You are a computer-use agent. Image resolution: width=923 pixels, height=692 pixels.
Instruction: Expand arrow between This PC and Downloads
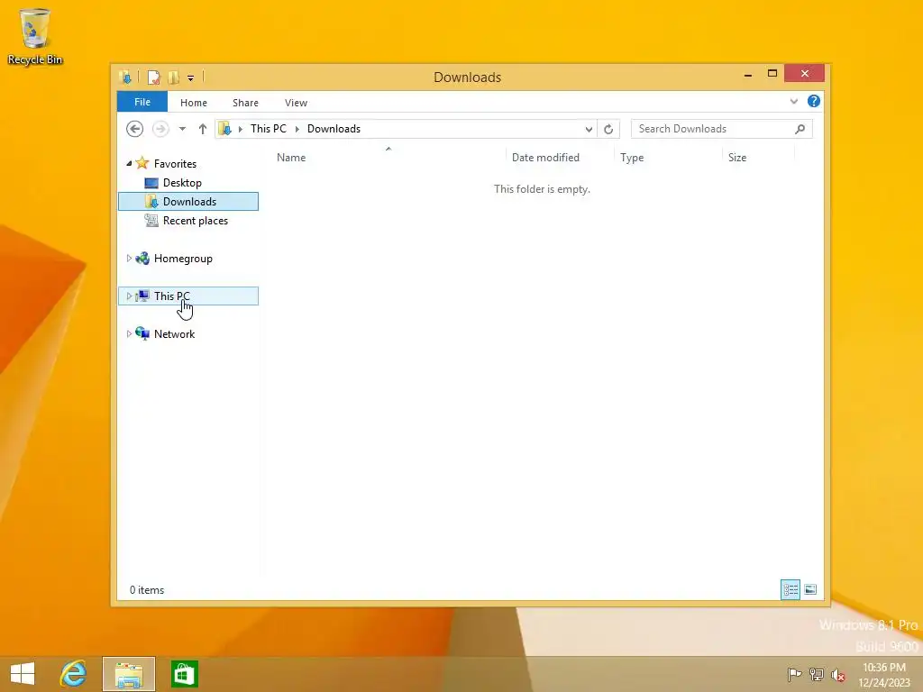pyautogui.click(x=297, y=129)
